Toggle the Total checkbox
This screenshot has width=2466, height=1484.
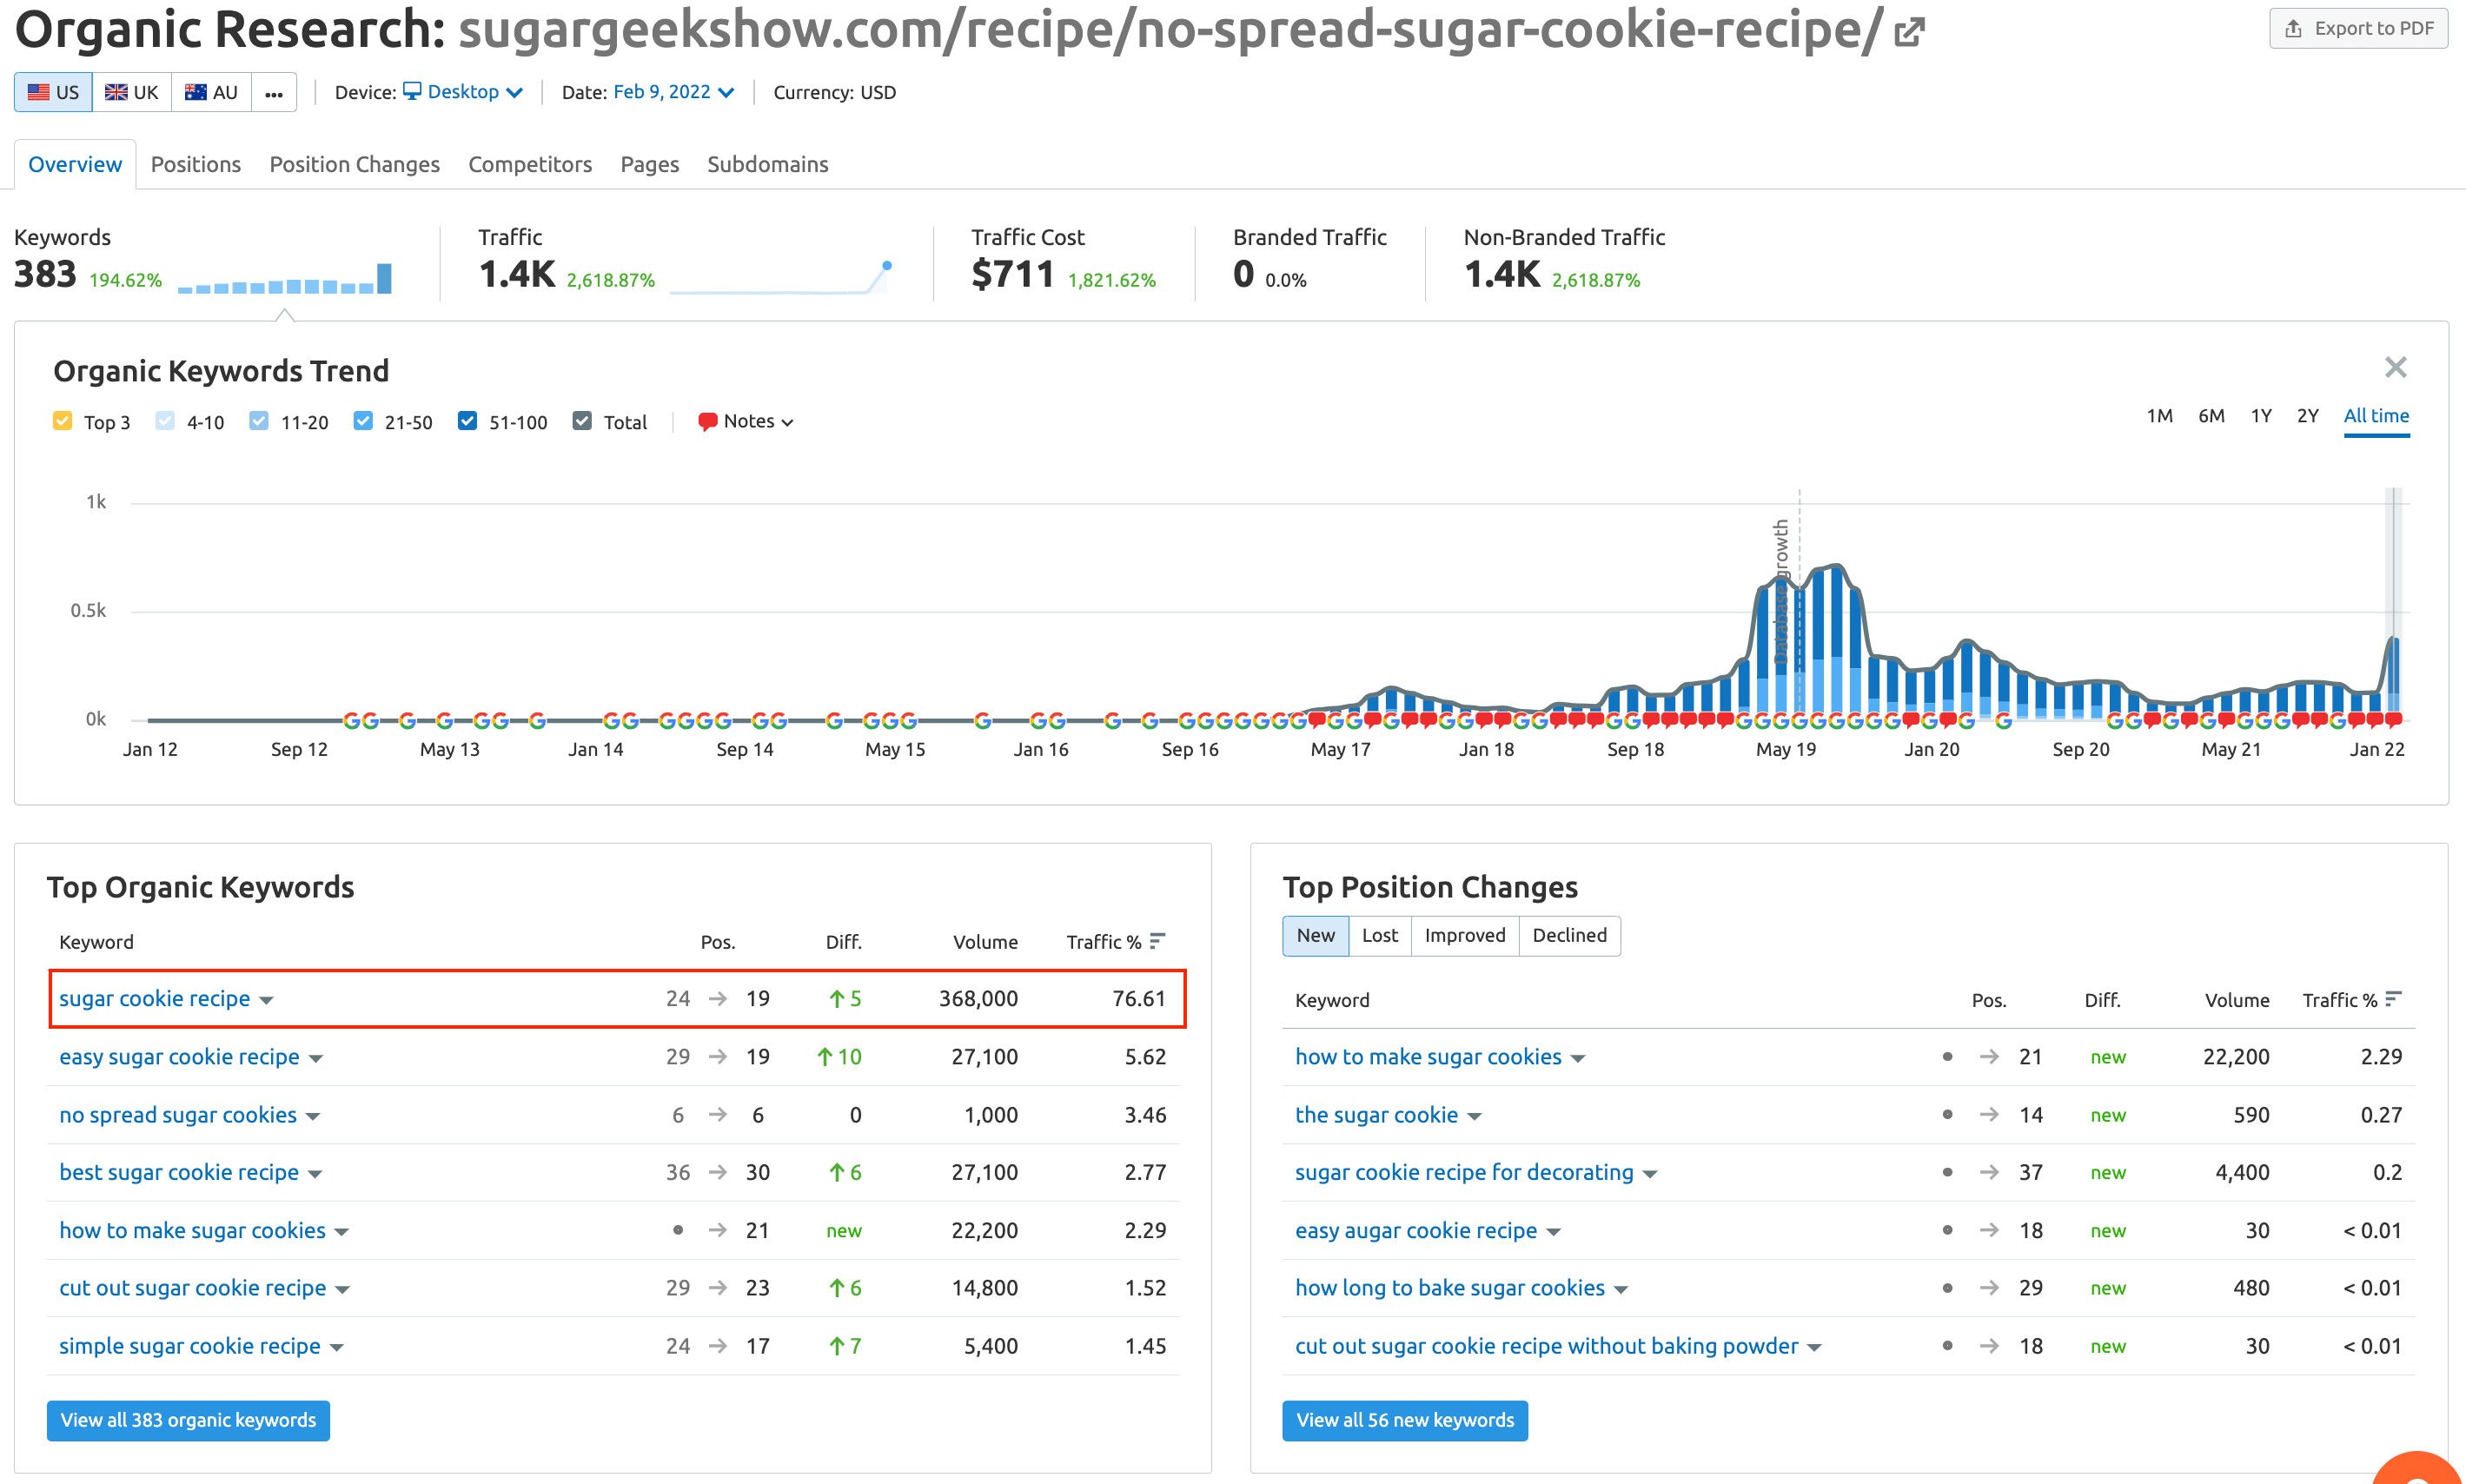click(582, 421)
